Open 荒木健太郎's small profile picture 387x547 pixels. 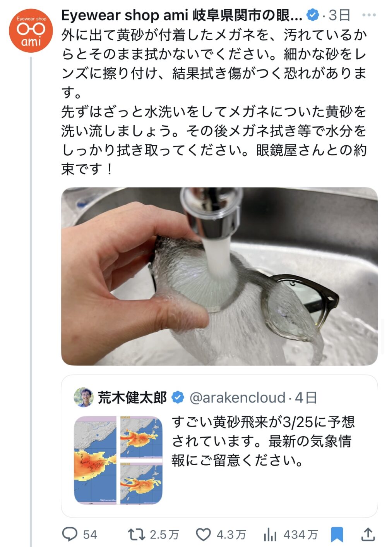pos(84,397)
